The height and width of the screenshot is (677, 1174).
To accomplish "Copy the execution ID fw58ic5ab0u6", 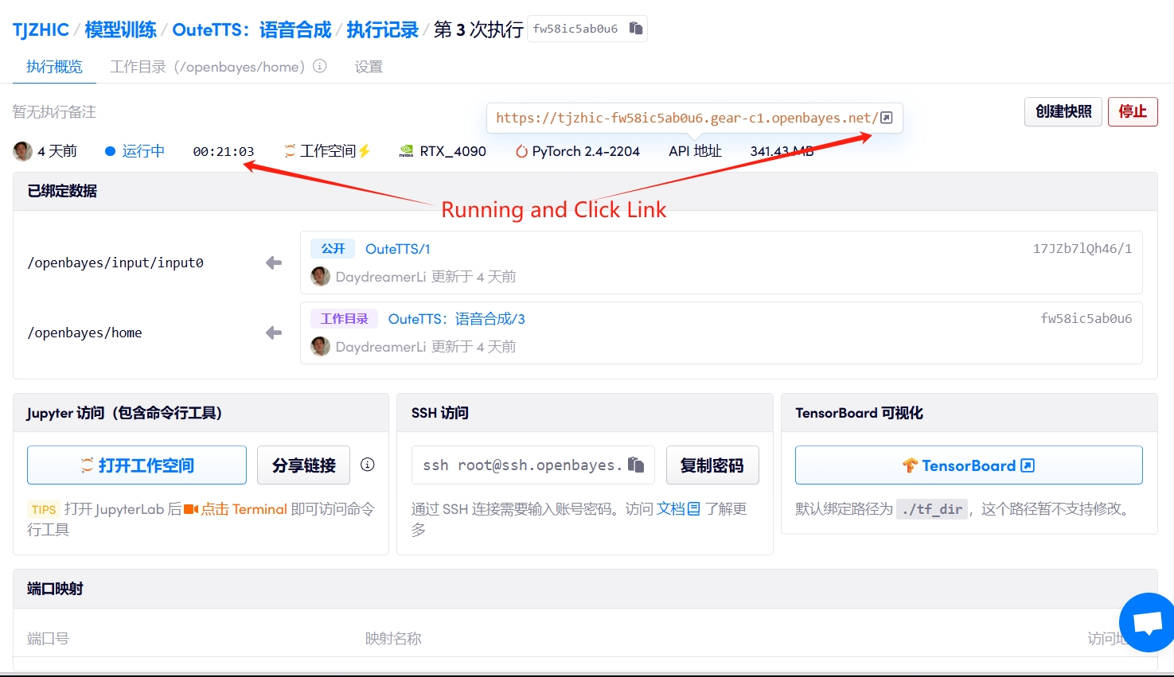I will pos(635,29).
